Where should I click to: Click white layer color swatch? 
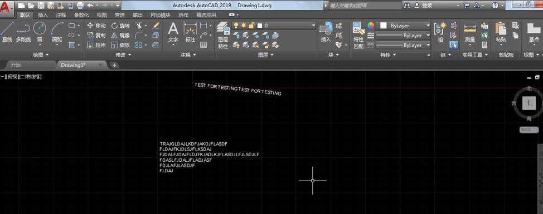(259, 26)
